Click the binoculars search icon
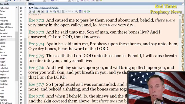185x104 pixels. [x=39, y=12]
